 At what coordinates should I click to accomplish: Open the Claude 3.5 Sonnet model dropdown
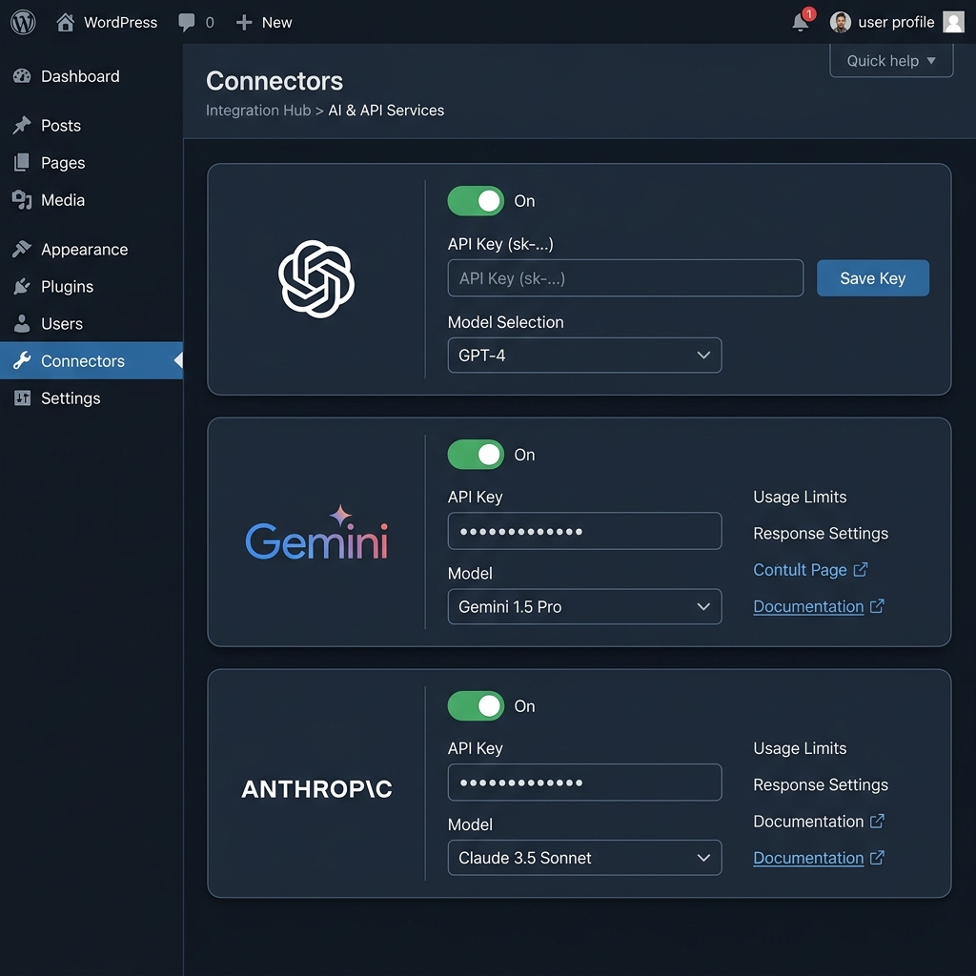point(584,858)
